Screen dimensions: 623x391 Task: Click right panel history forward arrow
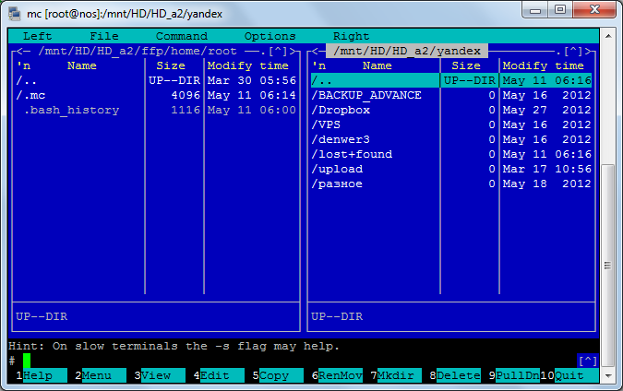(x=589, y=52)
